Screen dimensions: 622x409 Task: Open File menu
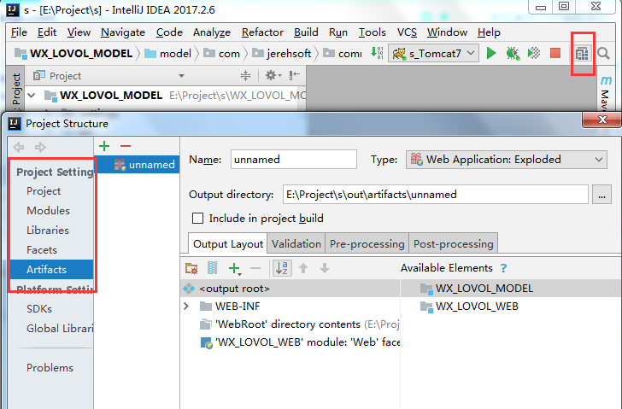coord(19,32)
